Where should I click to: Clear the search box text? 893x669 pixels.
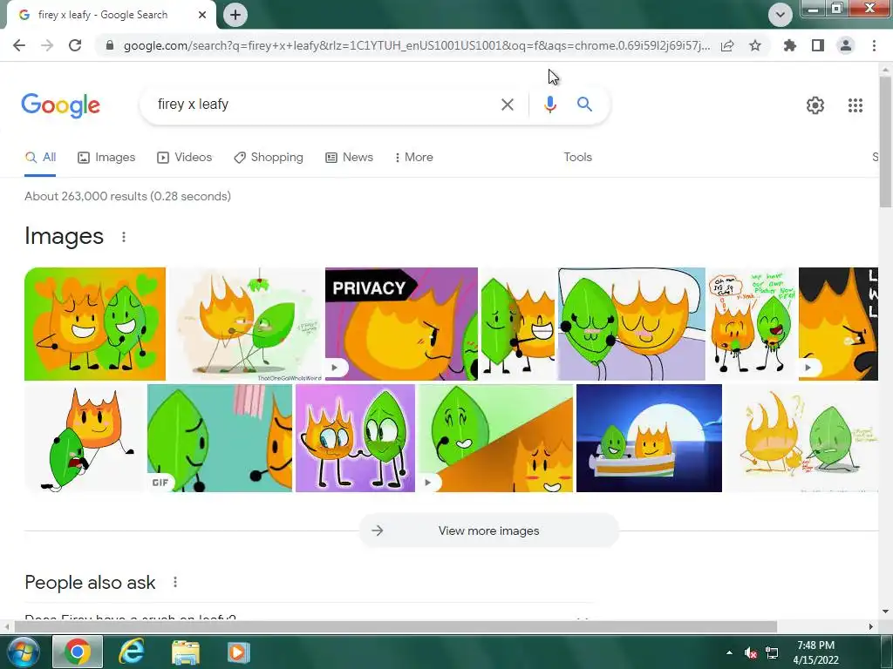tap(507, 105)
